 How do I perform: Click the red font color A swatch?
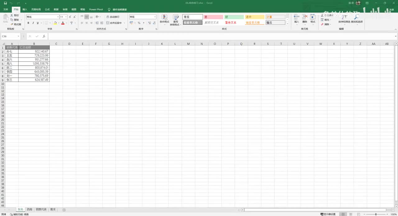pos(63,23)
